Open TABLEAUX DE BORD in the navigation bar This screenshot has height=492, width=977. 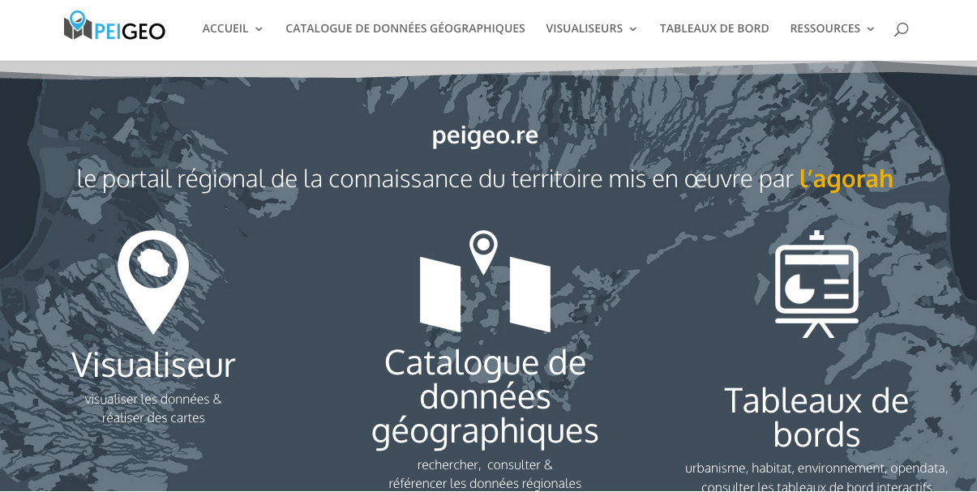tap(713, 28)
